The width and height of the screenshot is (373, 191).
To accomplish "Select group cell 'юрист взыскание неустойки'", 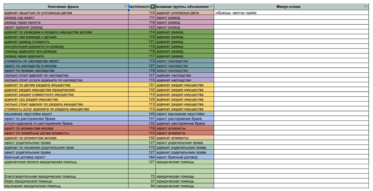I will coord(185,114).
